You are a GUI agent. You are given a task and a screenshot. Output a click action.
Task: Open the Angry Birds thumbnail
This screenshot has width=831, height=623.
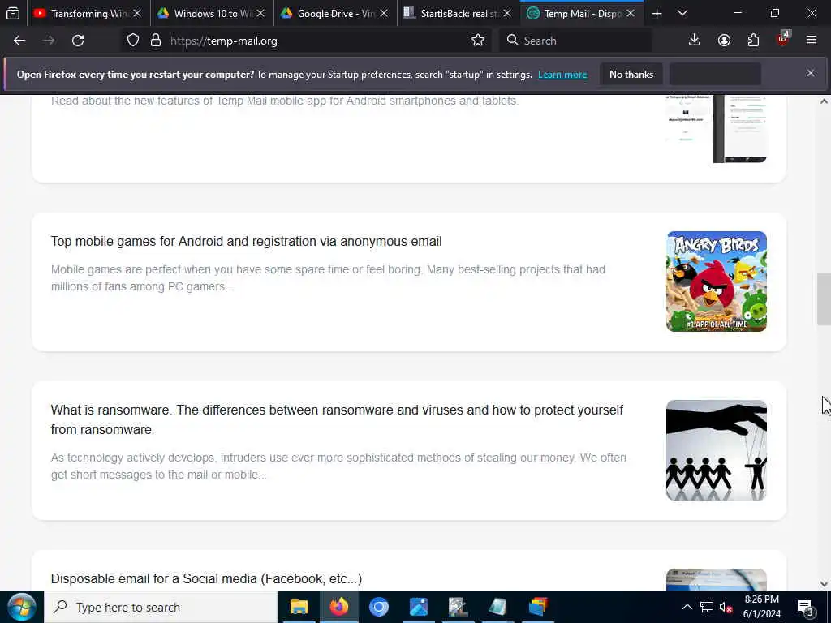point(716,281)
